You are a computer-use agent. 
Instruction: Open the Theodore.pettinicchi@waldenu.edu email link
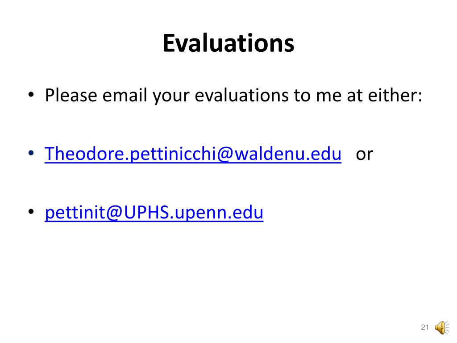coord(193,154)
